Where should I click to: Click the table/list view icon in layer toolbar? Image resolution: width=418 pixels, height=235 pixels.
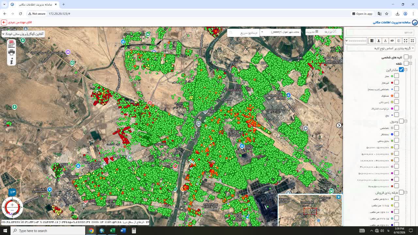point(372,41)
